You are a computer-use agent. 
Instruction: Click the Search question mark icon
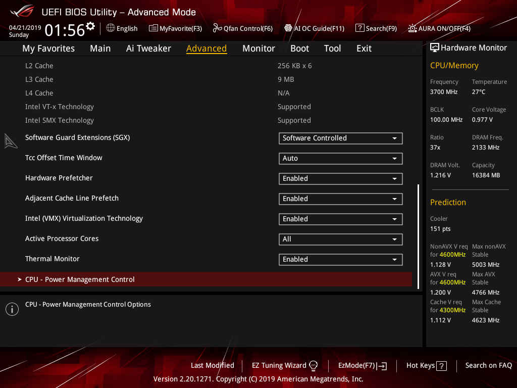[359, 28]
